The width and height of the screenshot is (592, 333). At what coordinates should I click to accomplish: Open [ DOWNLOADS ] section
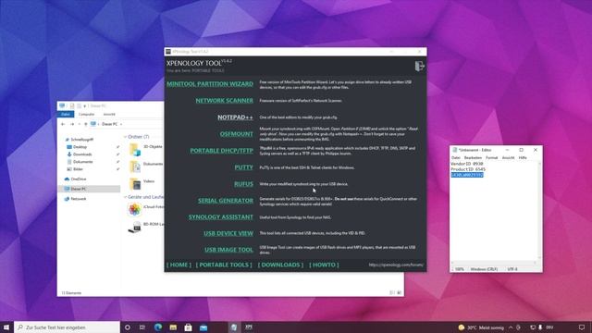coord(280,265)
